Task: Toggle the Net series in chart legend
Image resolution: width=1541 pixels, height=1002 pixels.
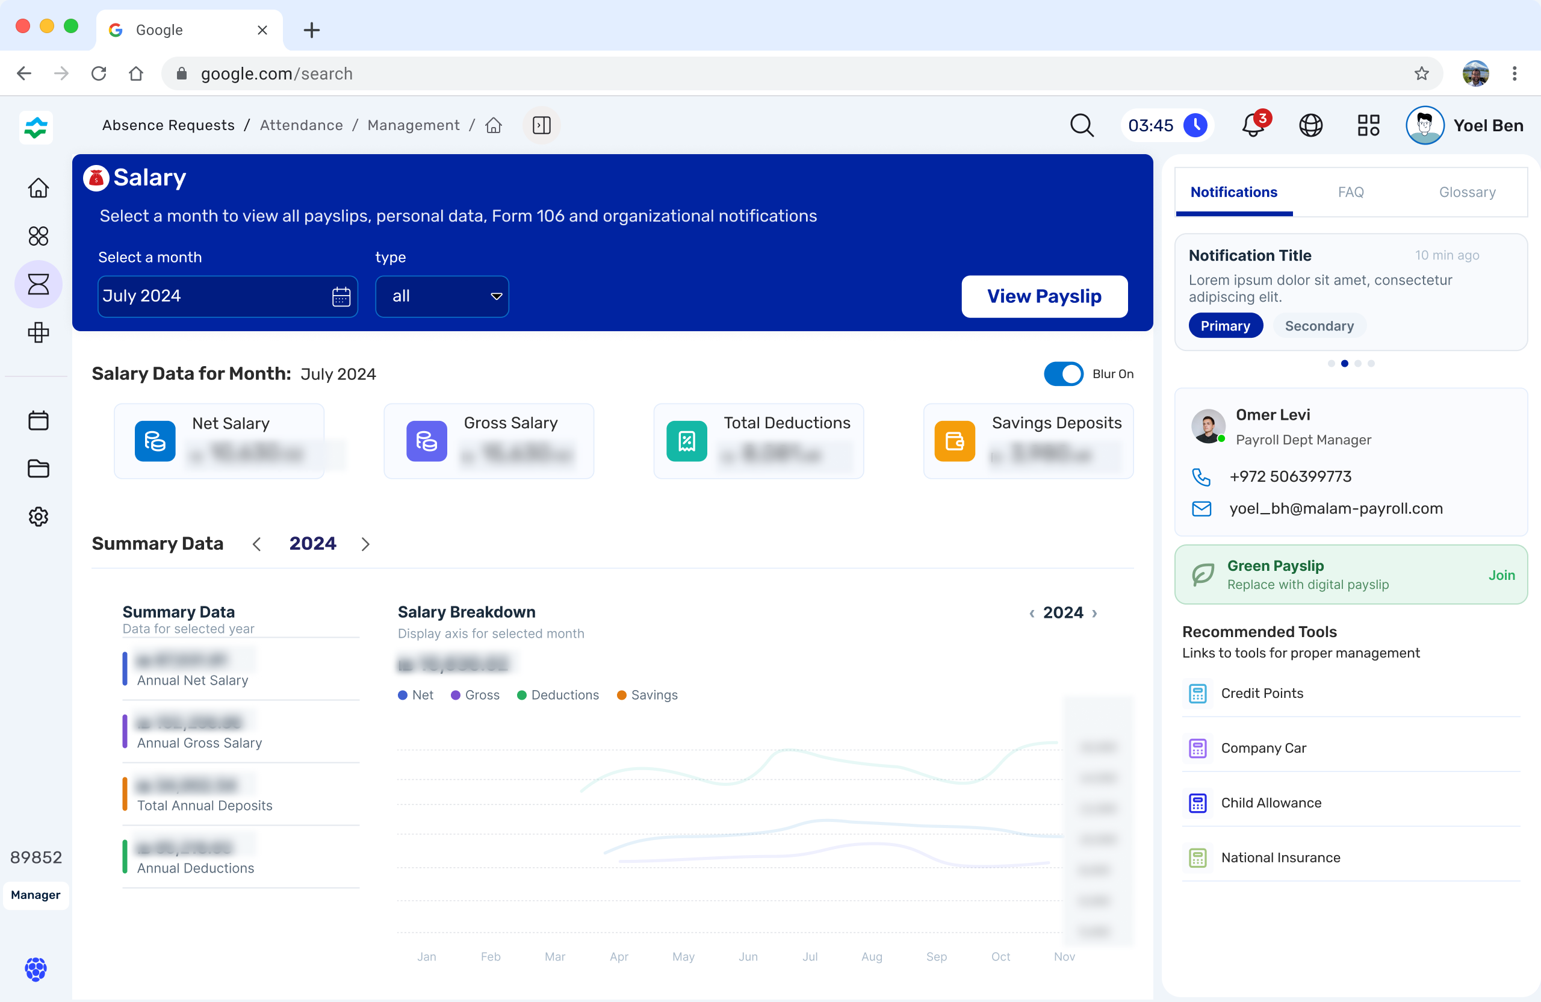Action: point(415,695)
